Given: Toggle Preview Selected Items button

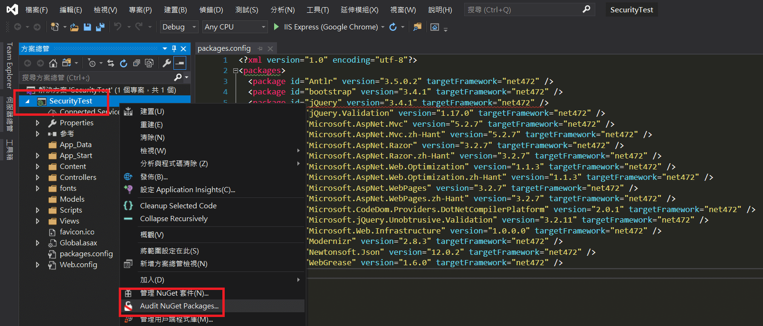Looking at the screenshot, I should 180,63.
